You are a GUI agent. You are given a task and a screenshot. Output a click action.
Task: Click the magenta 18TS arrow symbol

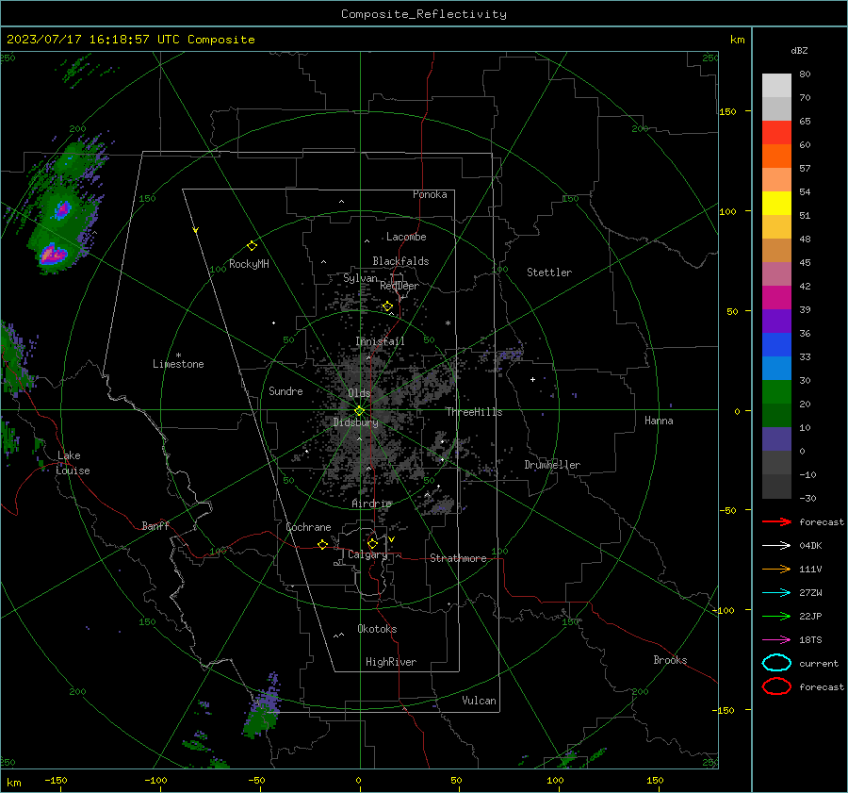[x=776, y=640]
